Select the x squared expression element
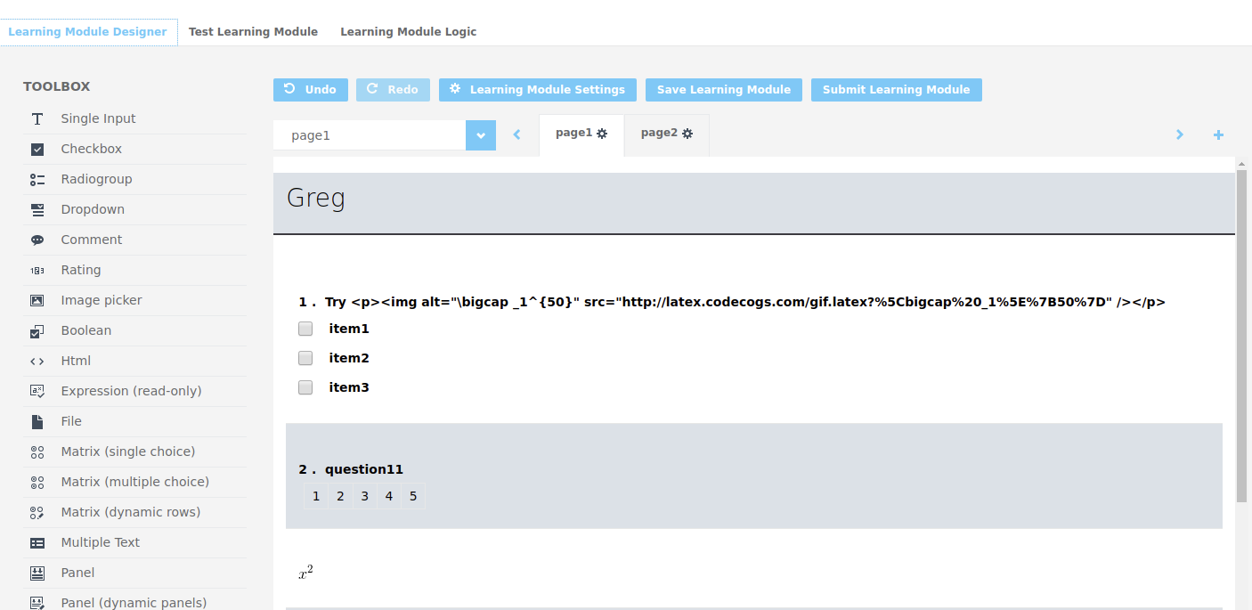1252x610 pixels. click(x=305, y=573)
